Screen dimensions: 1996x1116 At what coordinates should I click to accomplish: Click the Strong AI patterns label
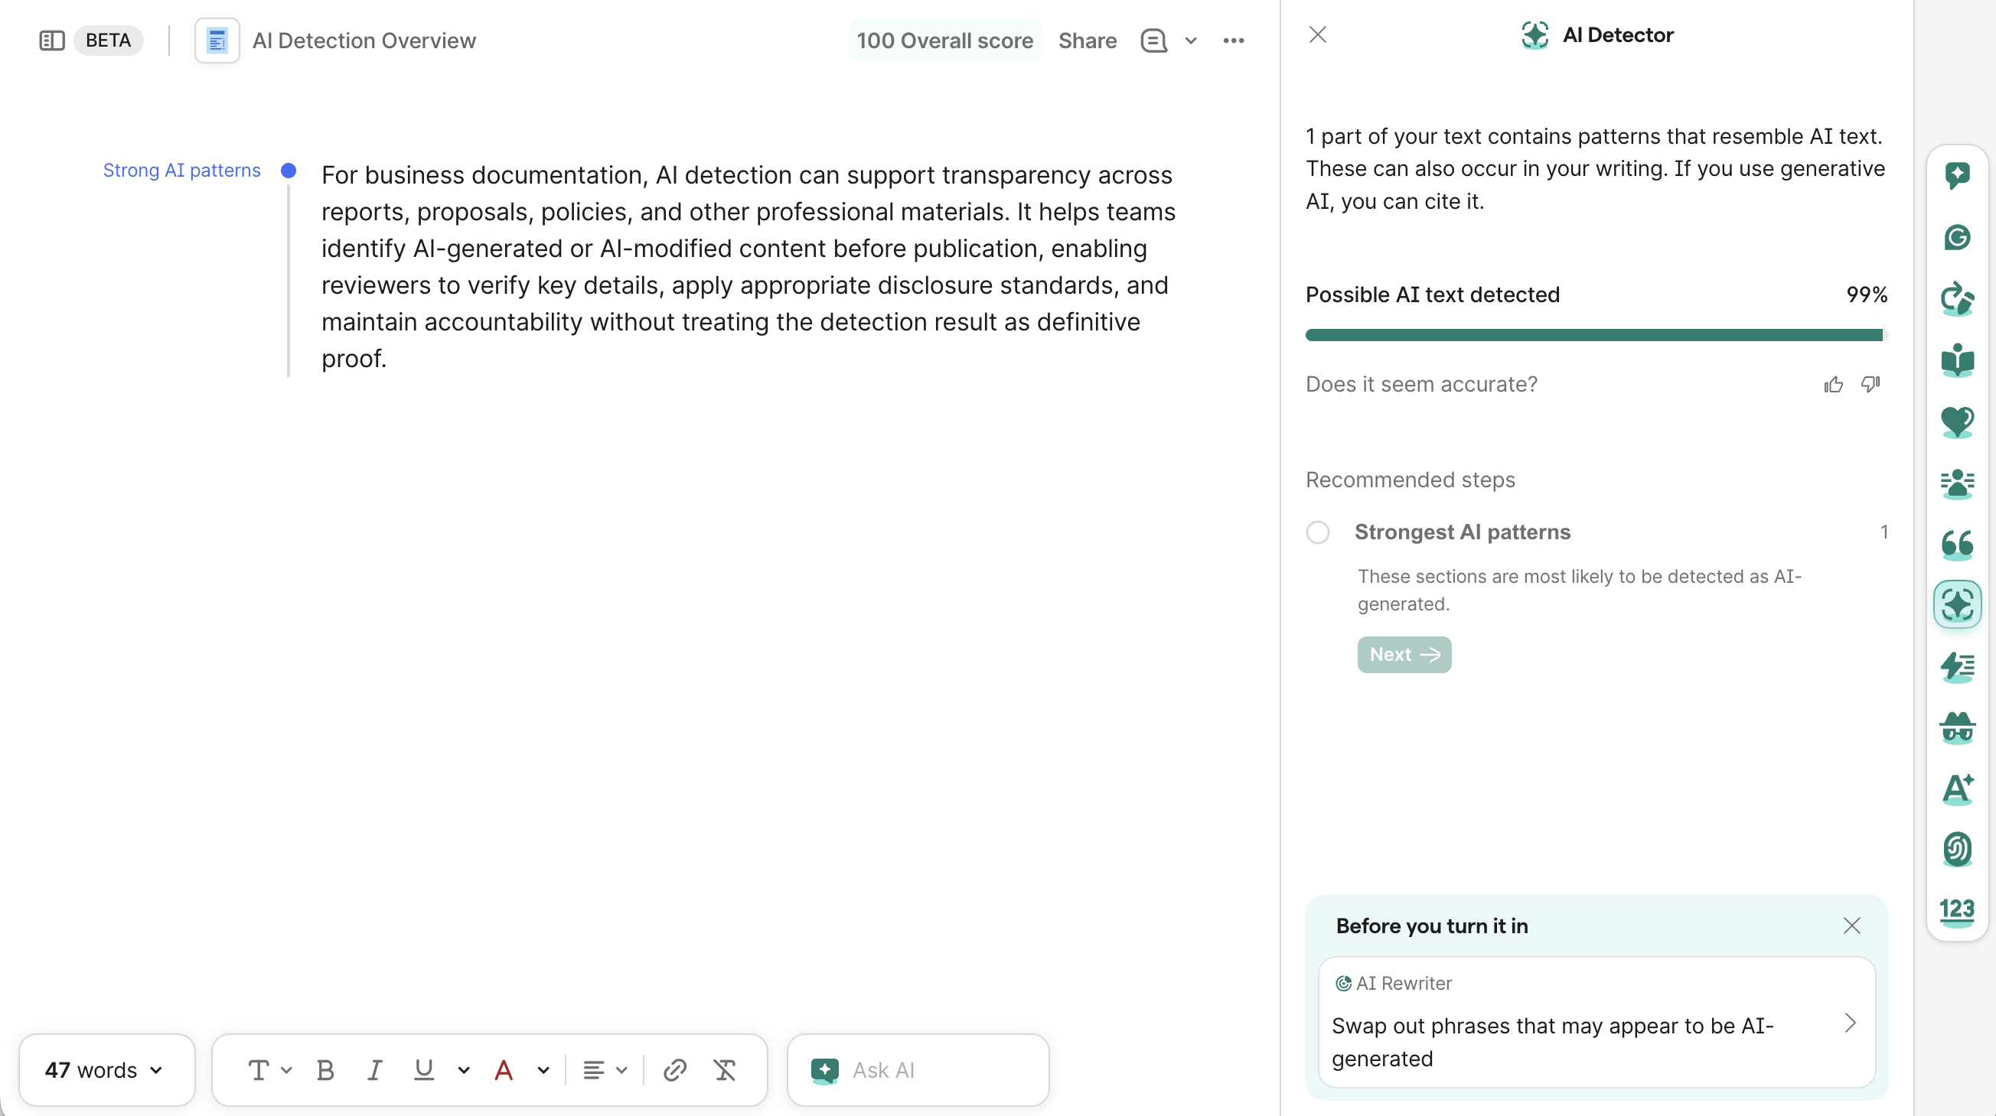[x=182, y=171]
